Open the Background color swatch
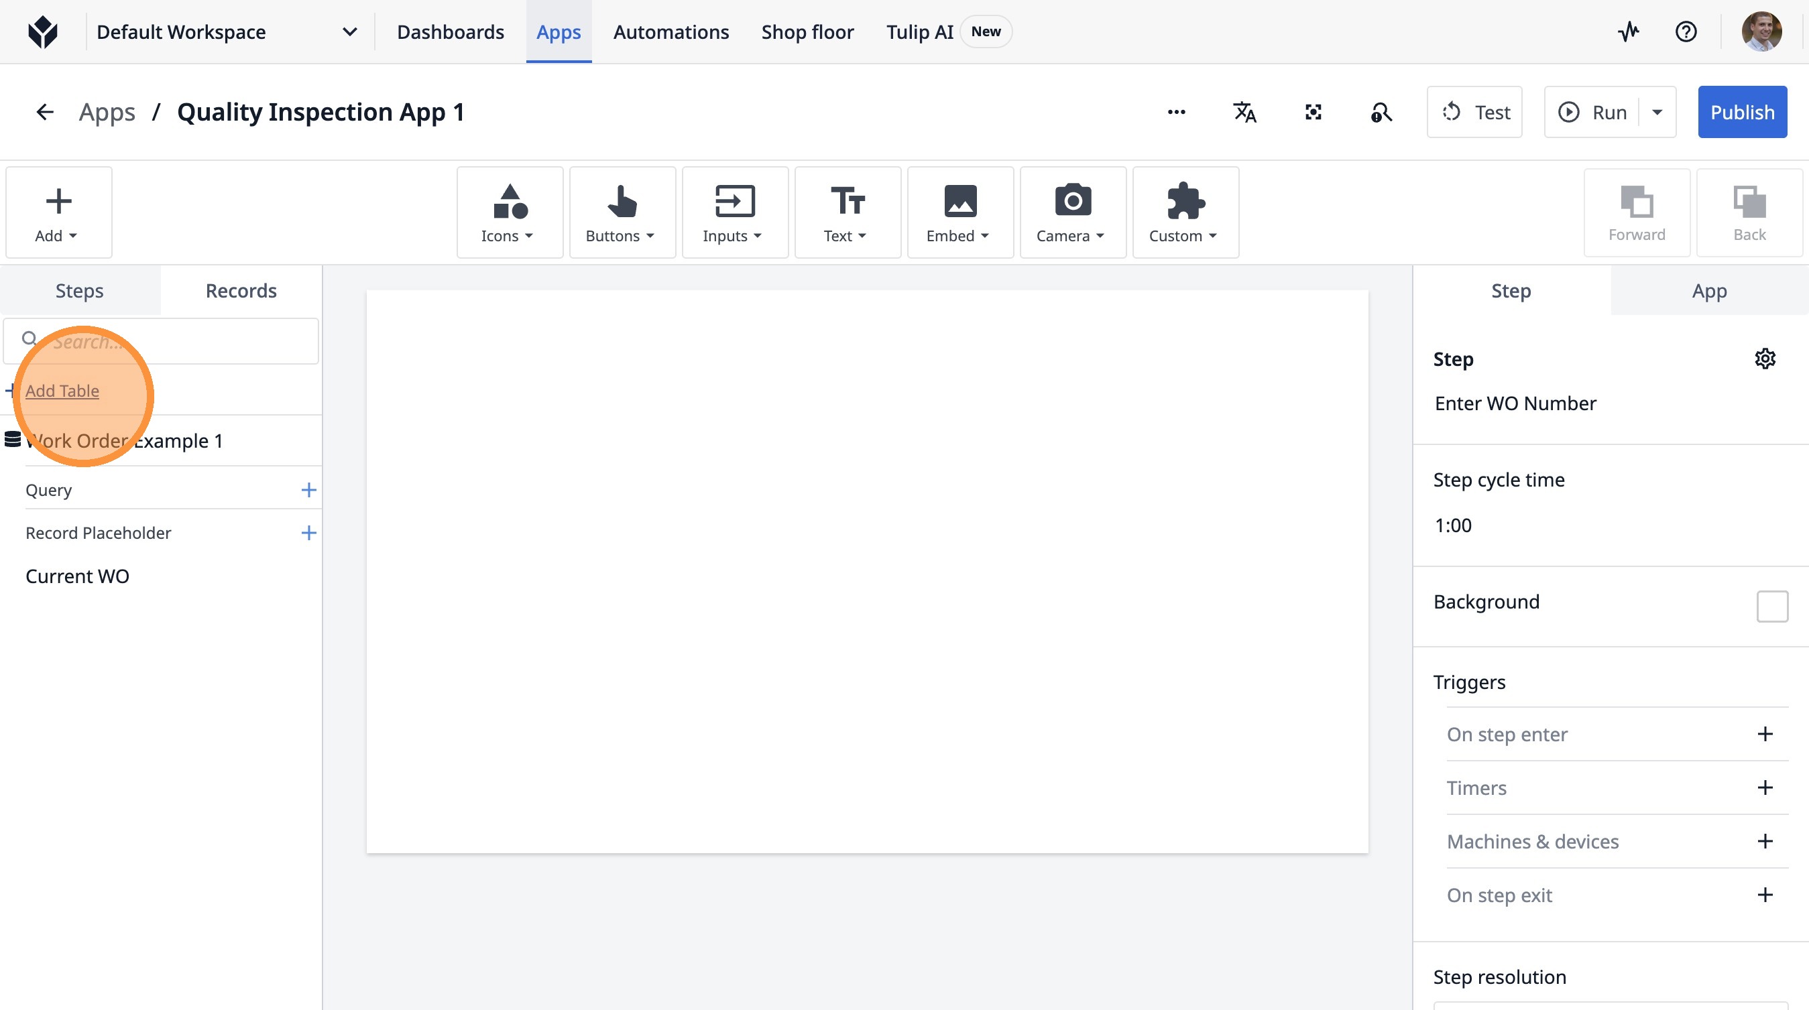1809x1010 pixels. (x=1771, y=606)
